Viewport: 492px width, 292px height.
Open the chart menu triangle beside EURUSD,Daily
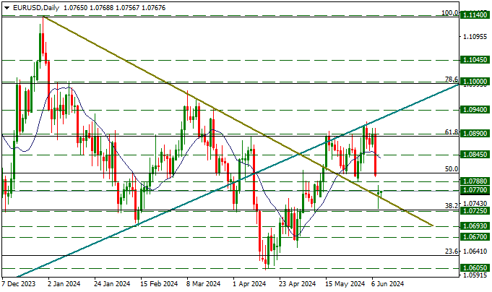[x=7, y=8]
